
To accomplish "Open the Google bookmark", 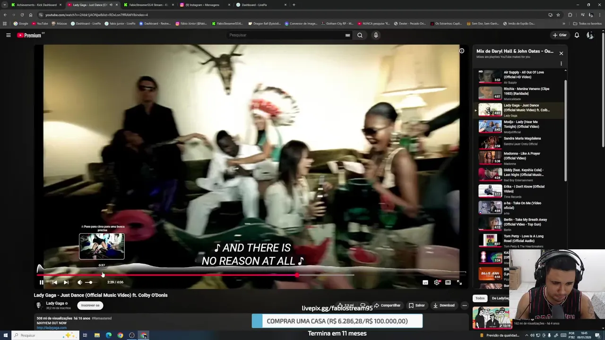I will (21, 23).
